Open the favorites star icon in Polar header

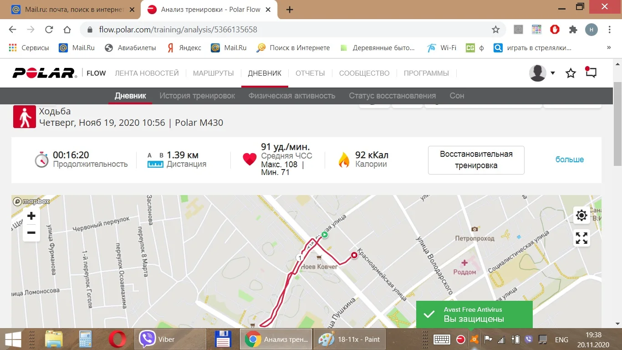571,73
